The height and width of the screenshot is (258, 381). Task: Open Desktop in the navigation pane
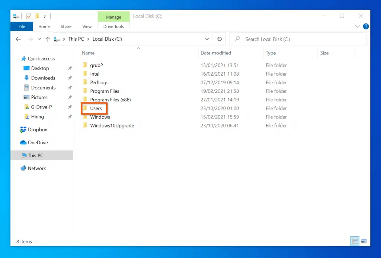click(x=36, y=68)
